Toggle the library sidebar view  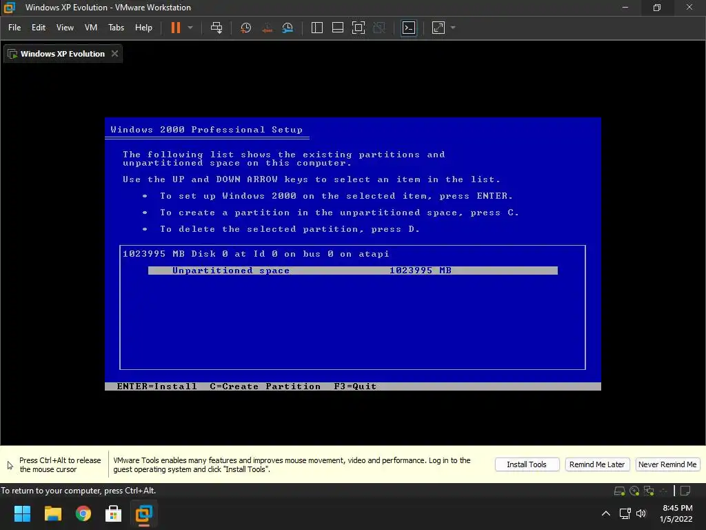(317, 28)
